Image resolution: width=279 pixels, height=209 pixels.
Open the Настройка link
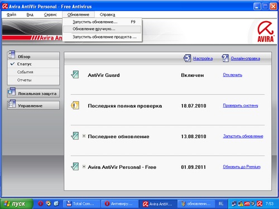click(x=203, y=59)
